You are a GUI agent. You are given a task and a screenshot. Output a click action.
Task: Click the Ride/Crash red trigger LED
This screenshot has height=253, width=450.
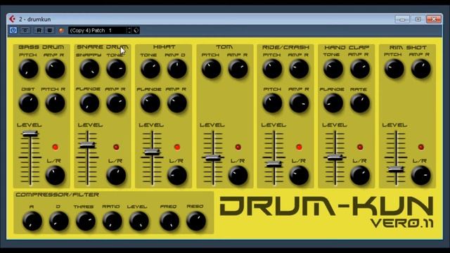[x=299, y=147]
